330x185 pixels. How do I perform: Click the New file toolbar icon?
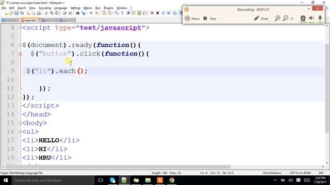click(6, 13)
